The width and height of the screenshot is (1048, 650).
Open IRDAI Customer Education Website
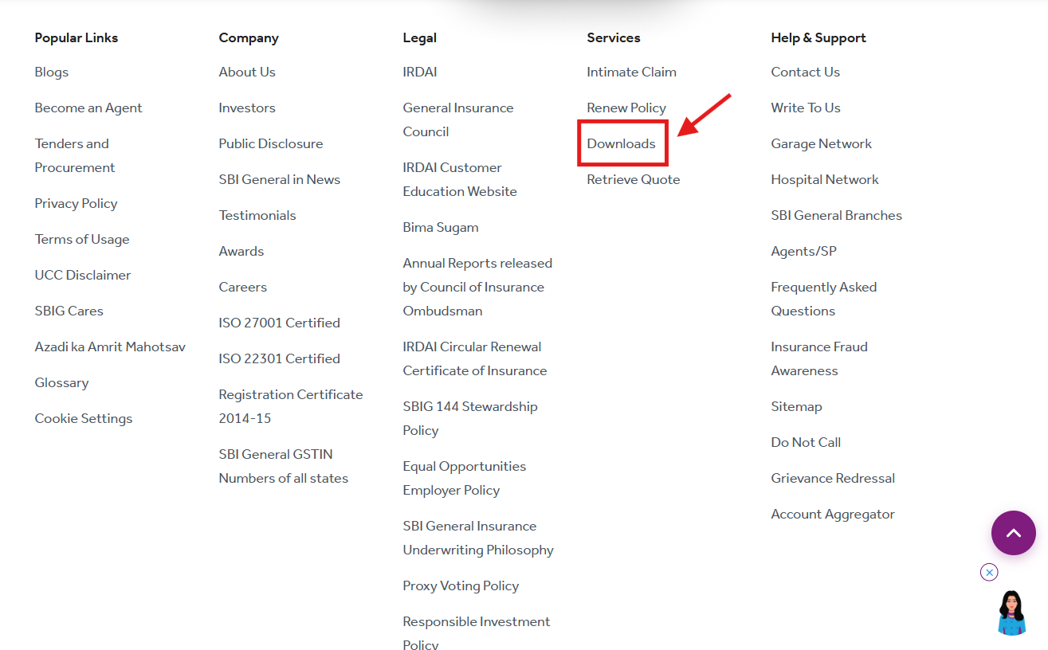pos(460,179)
